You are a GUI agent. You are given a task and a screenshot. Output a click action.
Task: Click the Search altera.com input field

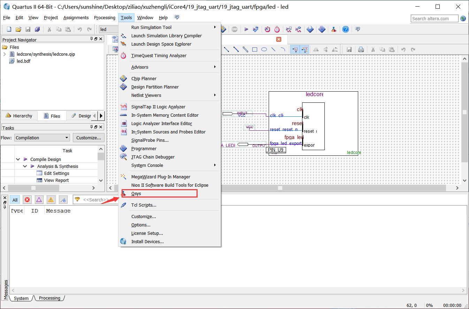[434, 19]
